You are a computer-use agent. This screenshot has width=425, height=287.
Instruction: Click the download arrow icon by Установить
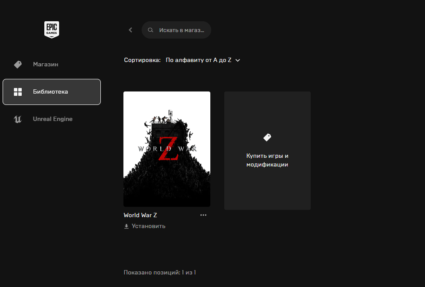(126, 226)
